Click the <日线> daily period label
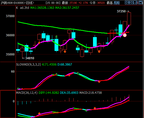 pyautogui.click(x=29, y=3)
